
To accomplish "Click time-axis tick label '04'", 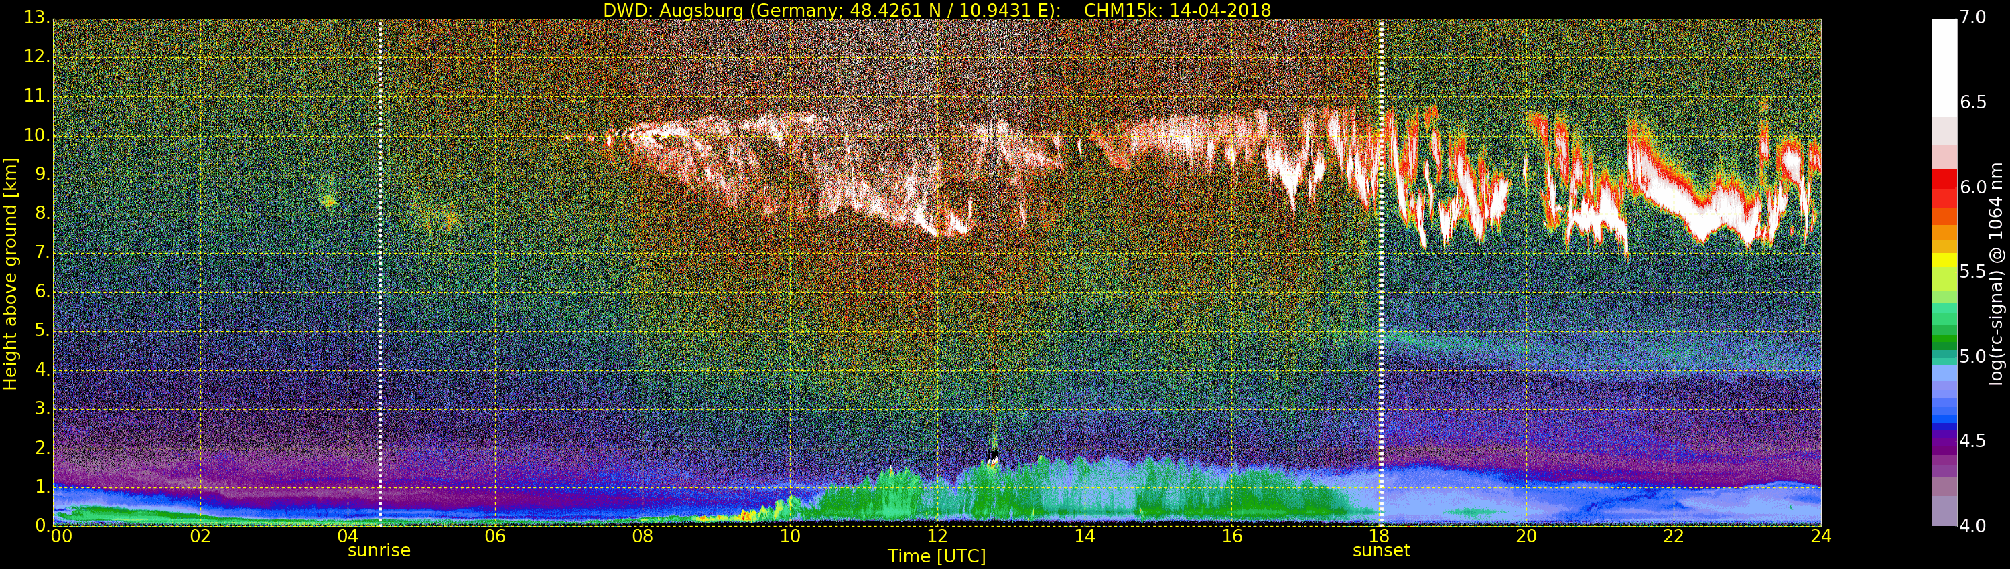I will tap(348, 536).
